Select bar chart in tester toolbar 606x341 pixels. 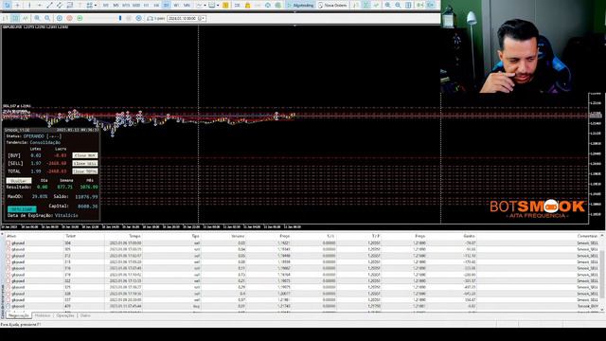click(5, 18)
